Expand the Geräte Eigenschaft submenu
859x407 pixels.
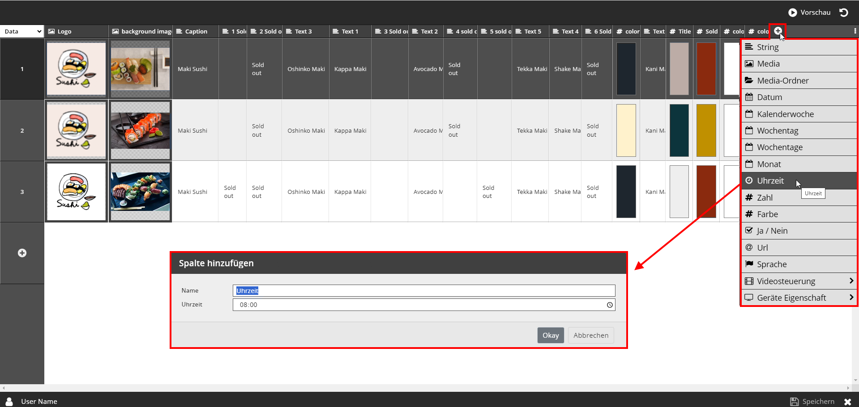click(x=799, y=298)
